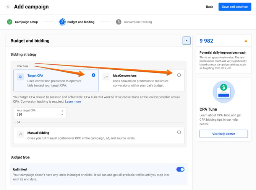The height and width of the screenshot is (190, 256).
Task: Click the step 2 number circle
Action: [62, 22]
